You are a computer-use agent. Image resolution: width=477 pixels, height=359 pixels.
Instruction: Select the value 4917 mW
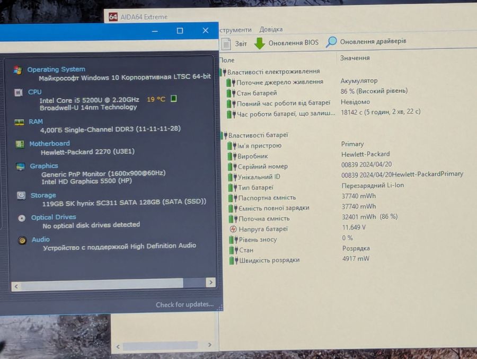coord(356,259)
